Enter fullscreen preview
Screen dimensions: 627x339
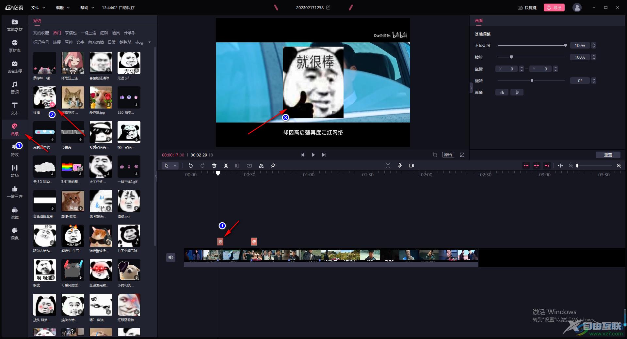(x=462, y=155)
